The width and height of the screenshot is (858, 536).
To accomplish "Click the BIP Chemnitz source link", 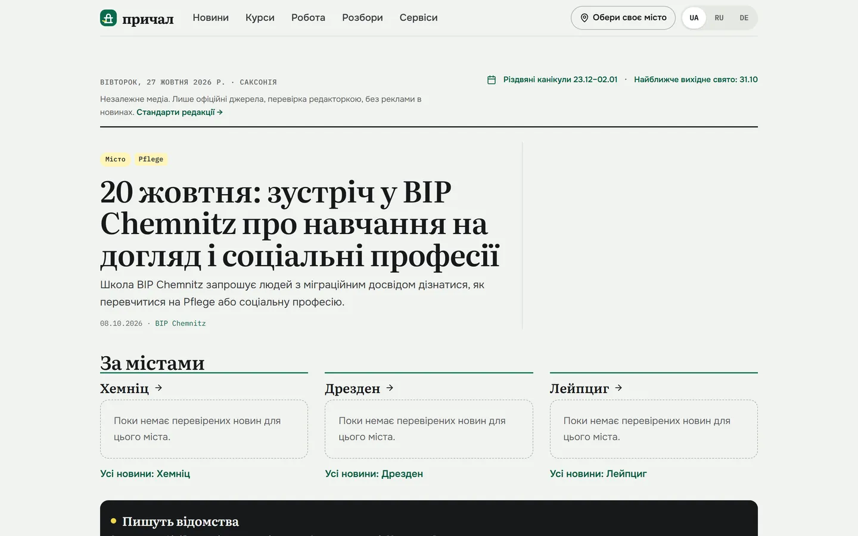I will click(x=181, y=323).
